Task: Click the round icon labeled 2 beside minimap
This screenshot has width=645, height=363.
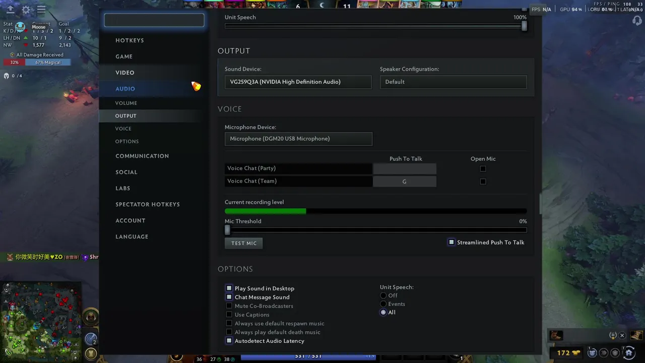Action: point(91,339)
